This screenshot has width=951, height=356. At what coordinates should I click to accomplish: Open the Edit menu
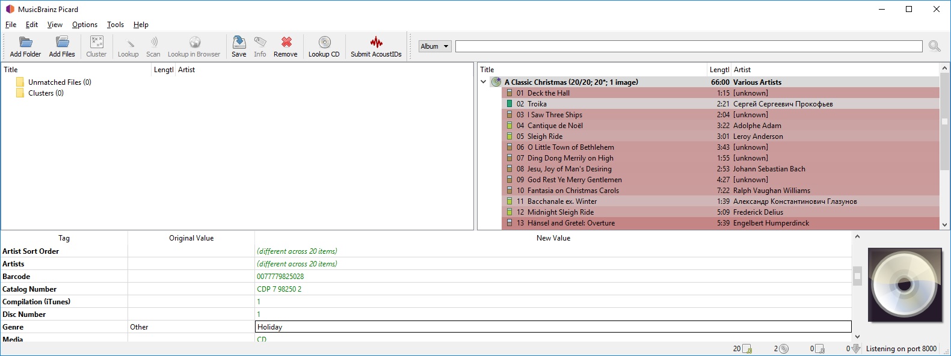pyautogui.click(x=32, y=25)
